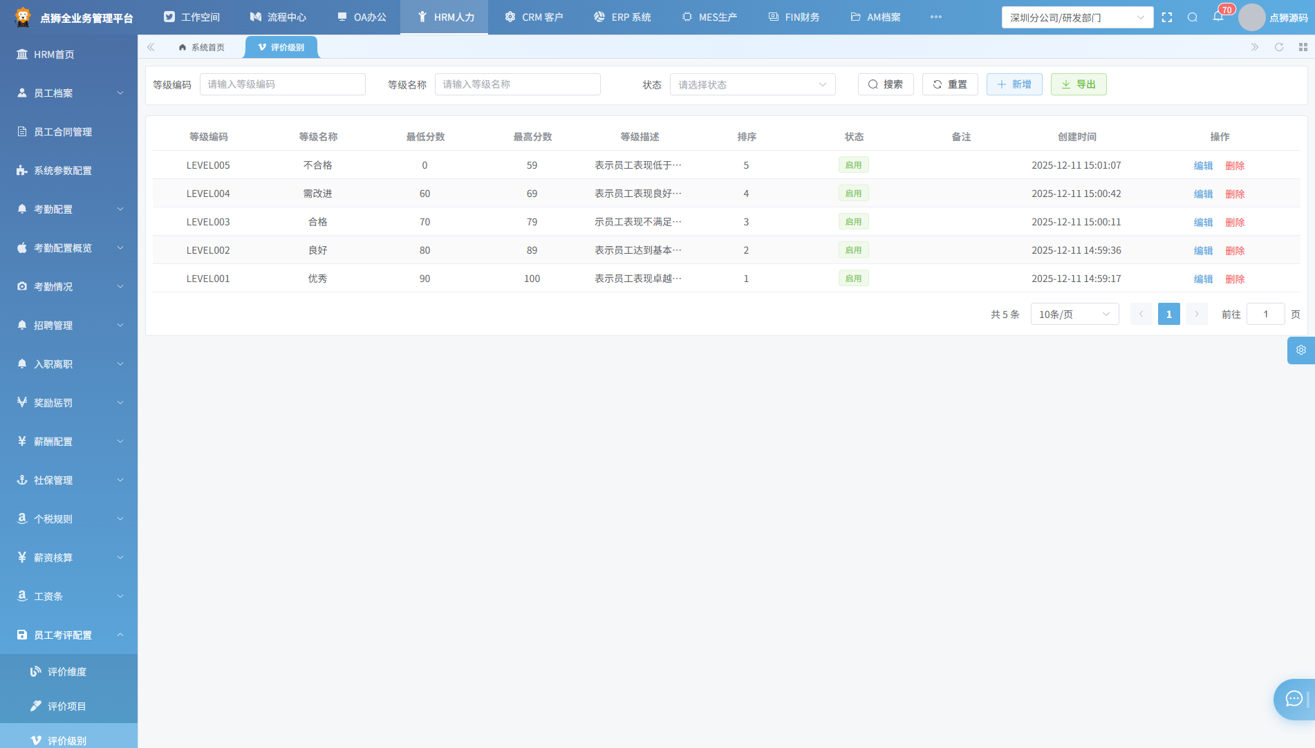Click 编辑 for LEVEL005 row
Screen dimensions: 1315x748
coord(1203,165)
